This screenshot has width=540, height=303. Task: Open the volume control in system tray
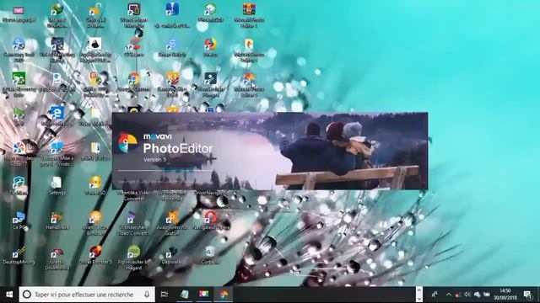tap(467, 295)
